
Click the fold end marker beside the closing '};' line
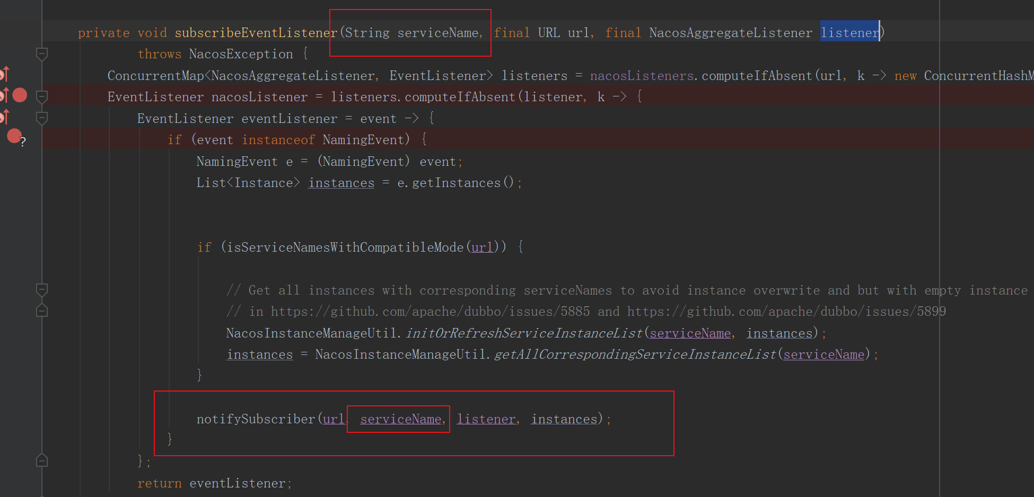click(42, 461)
